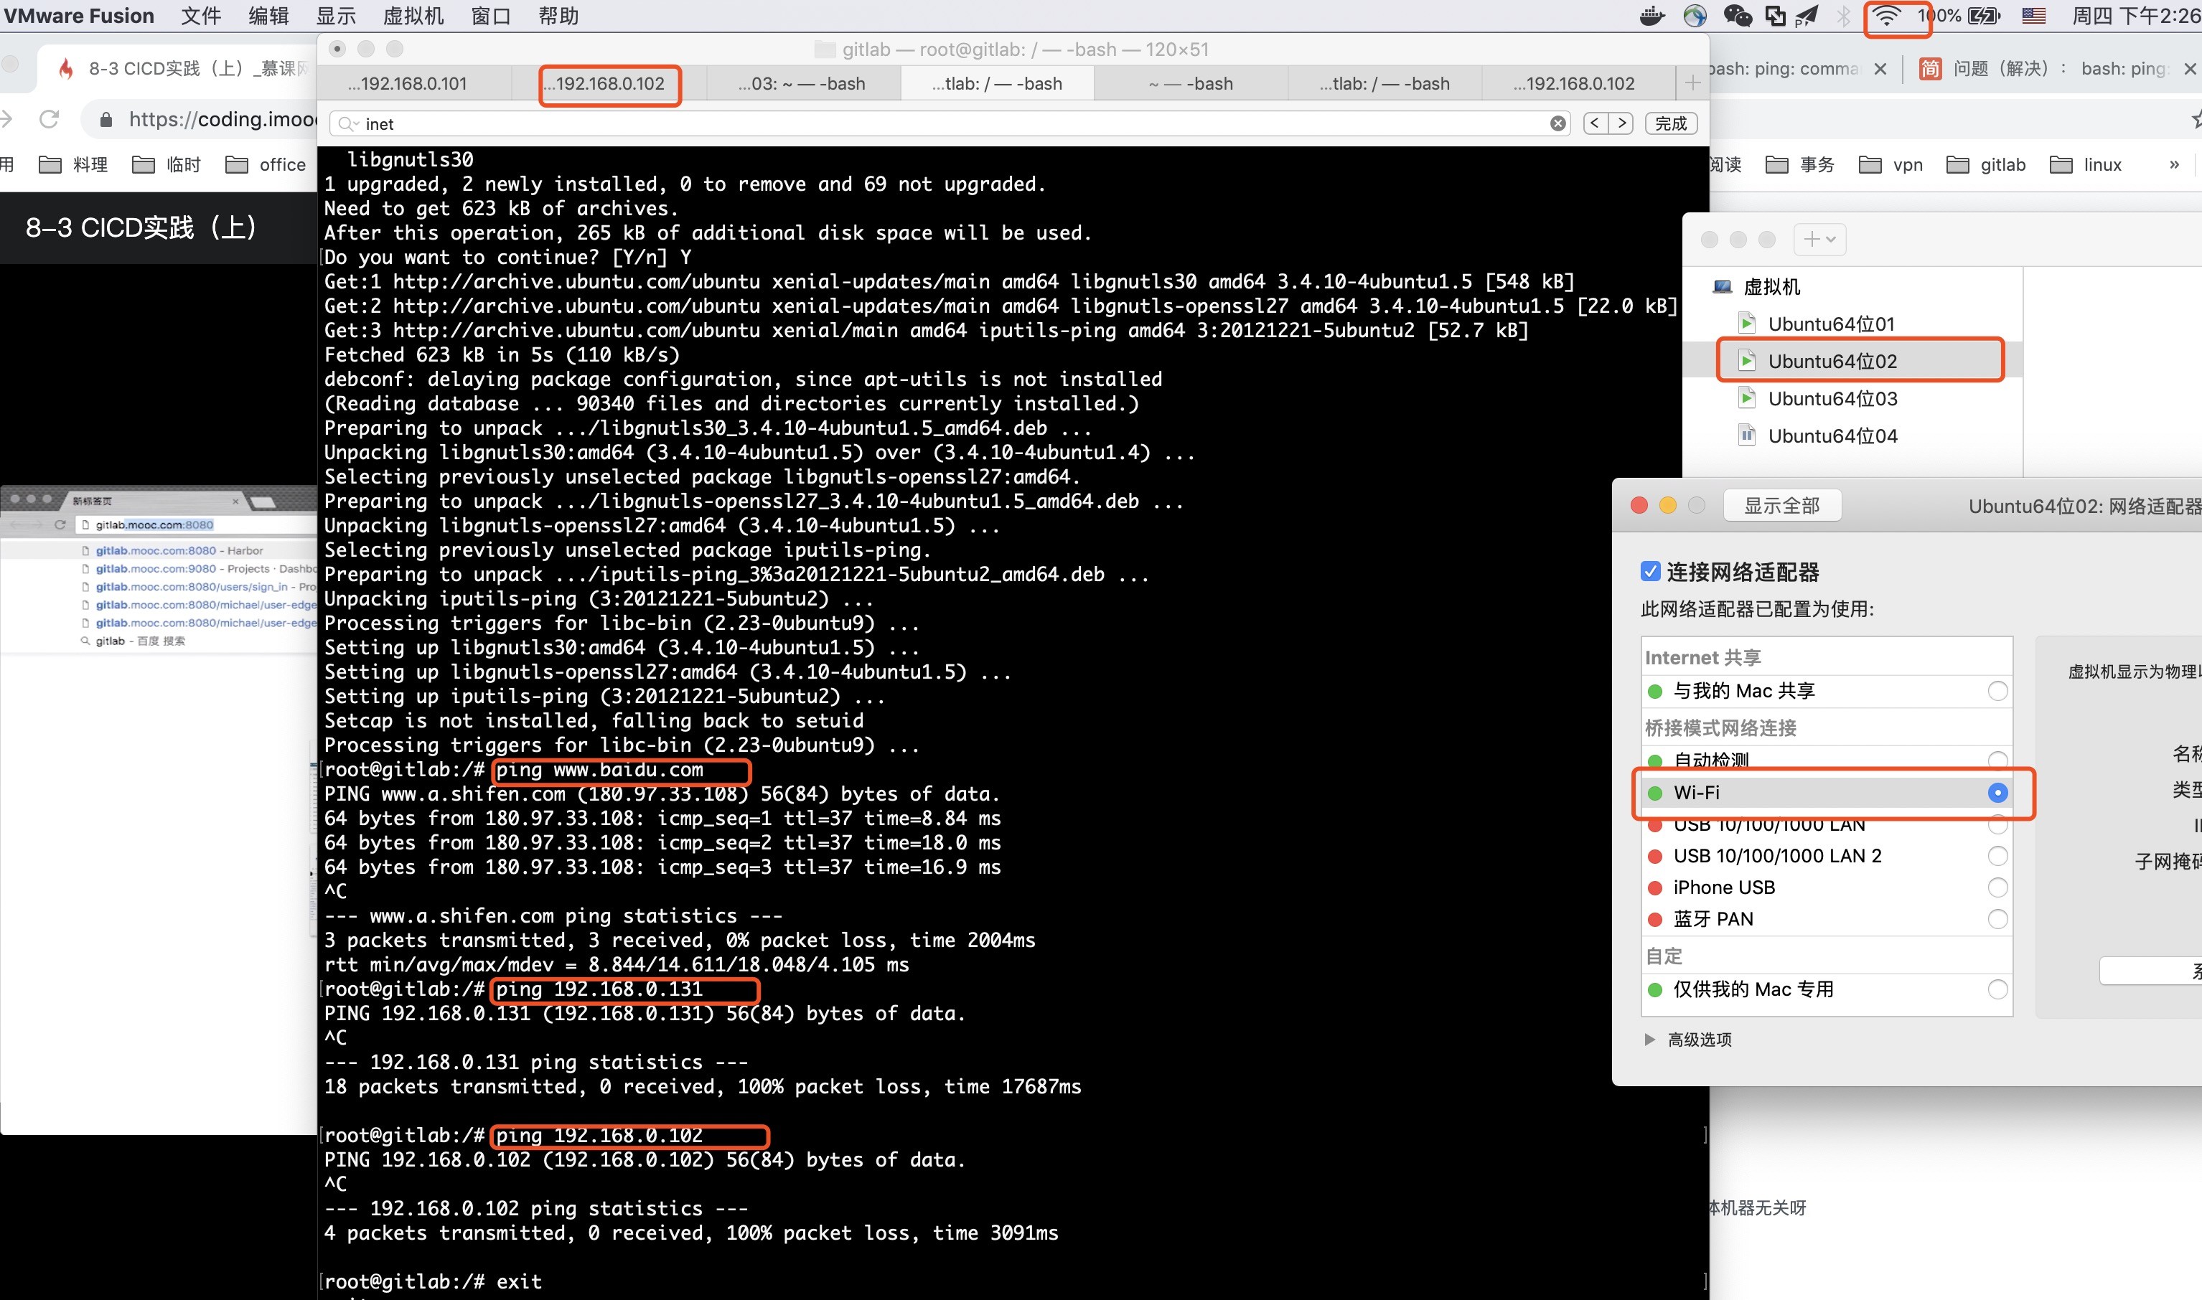Add a new Terminal tab with plus button
This screenshot has height=1300, width=2202.
[1692, 83]
